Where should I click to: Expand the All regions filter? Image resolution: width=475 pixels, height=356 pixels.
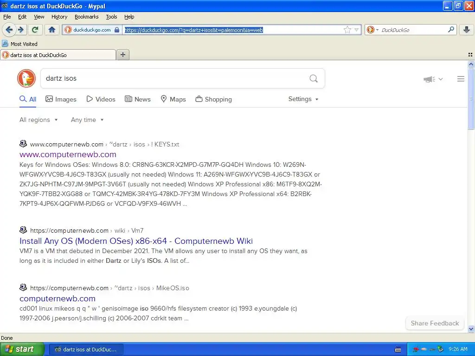tap(39, 120)
